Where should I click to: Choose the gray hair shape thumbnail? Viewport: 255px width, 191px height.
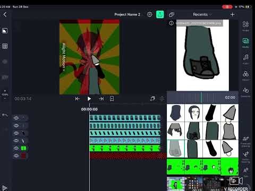(176, 131)
